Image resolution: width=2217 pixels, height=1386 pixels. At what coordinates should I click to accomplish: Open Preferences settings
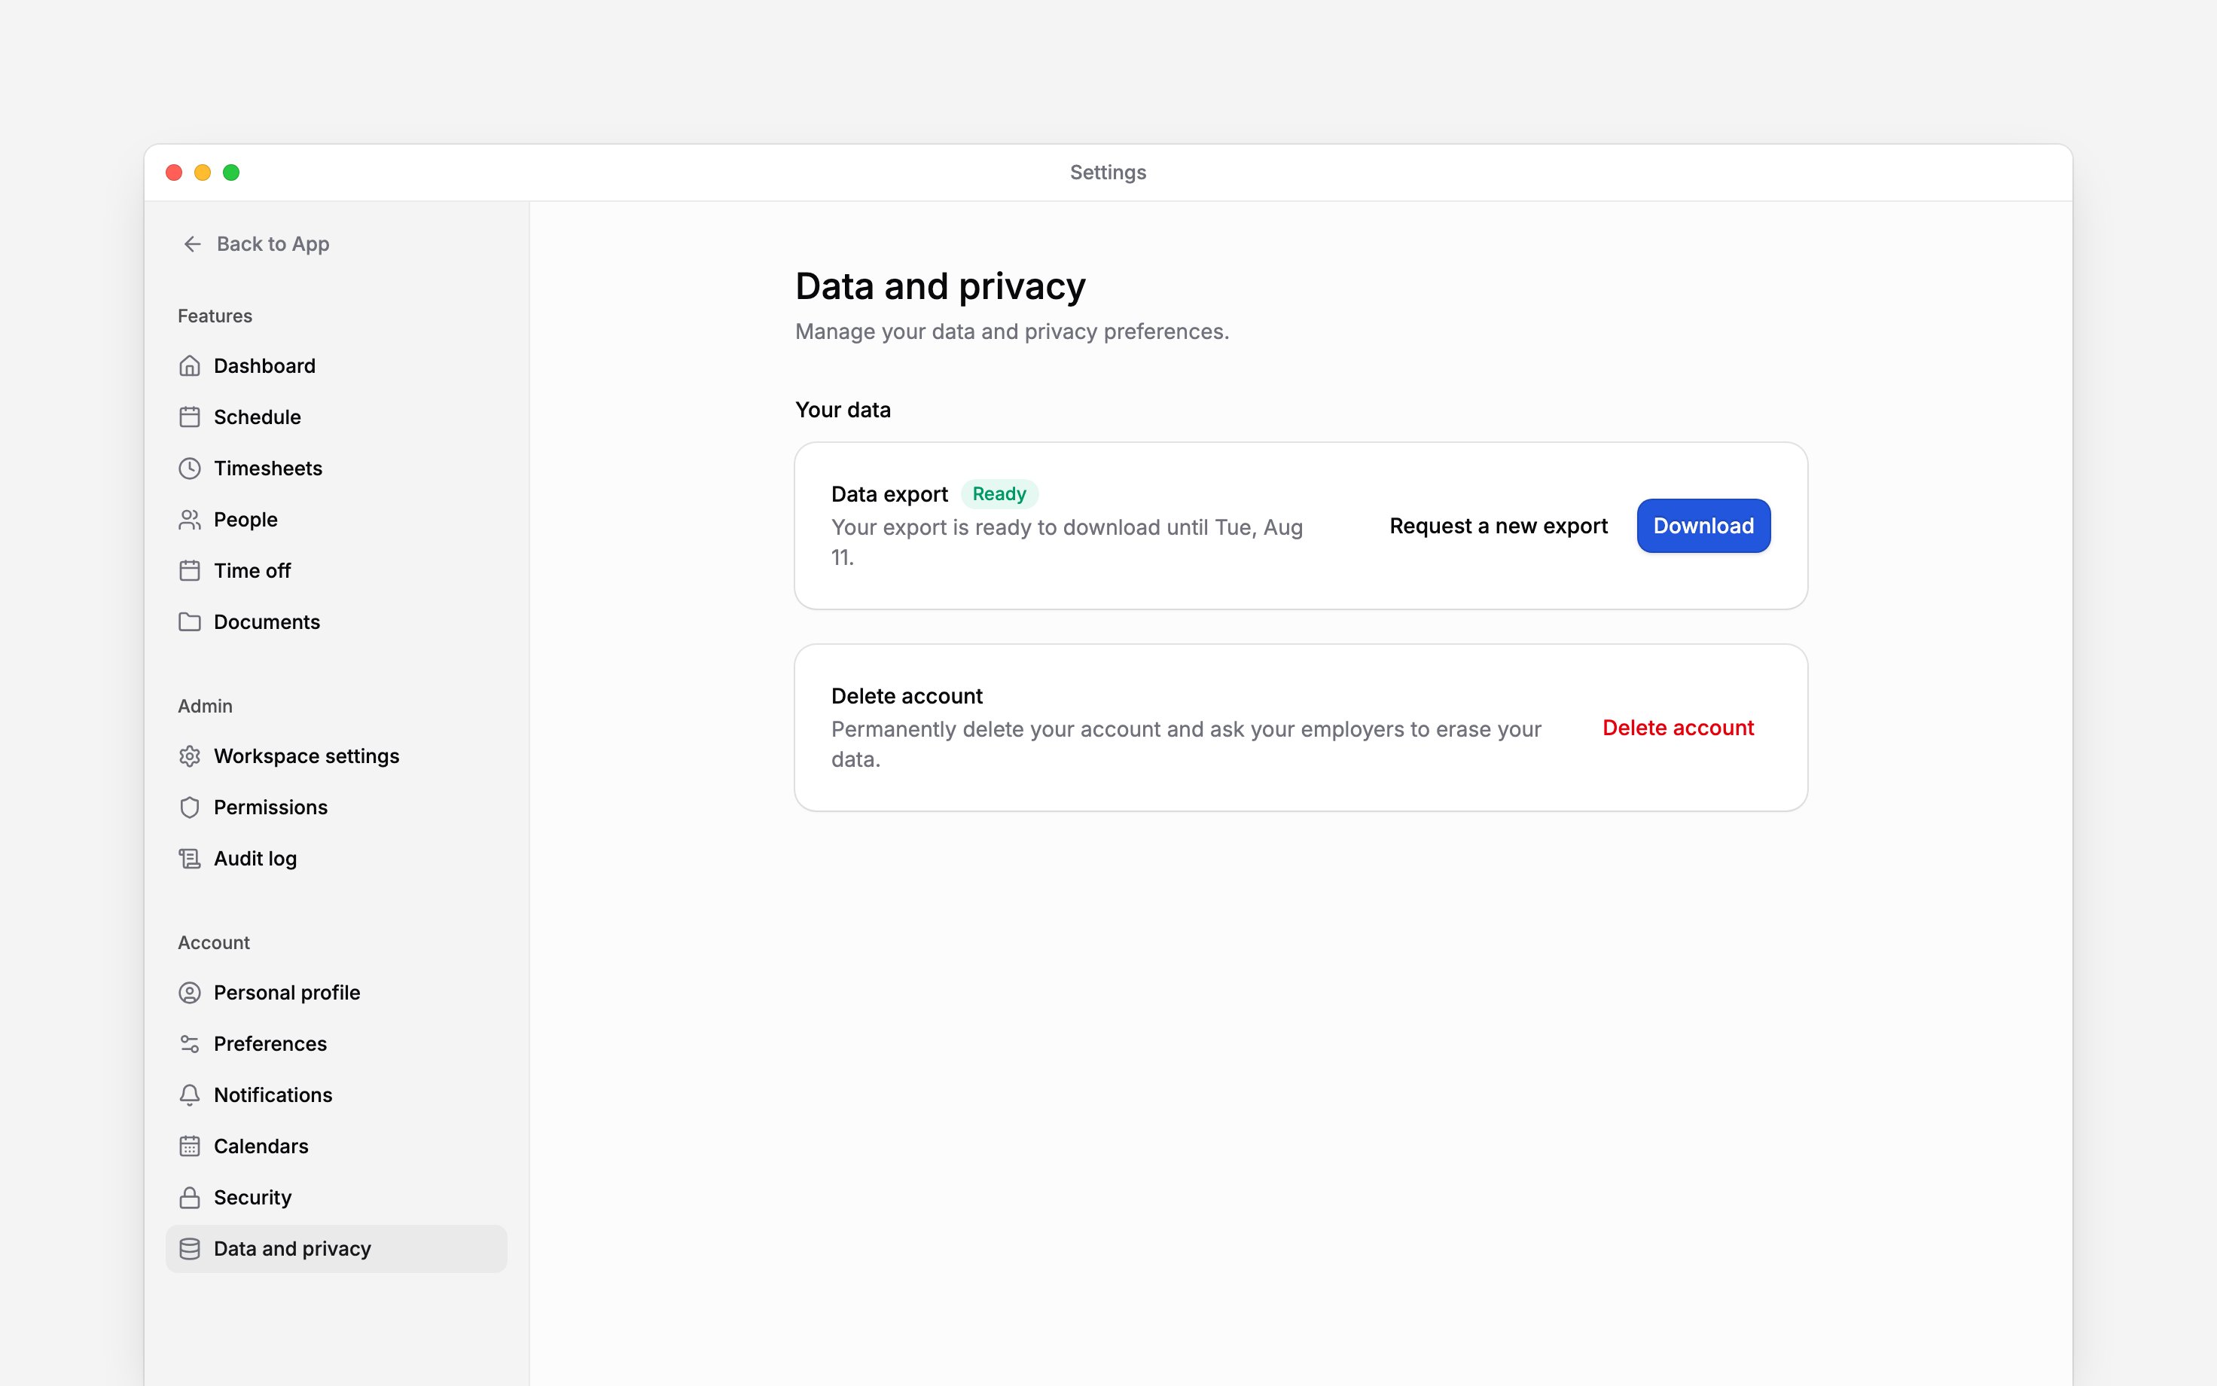336,1044
